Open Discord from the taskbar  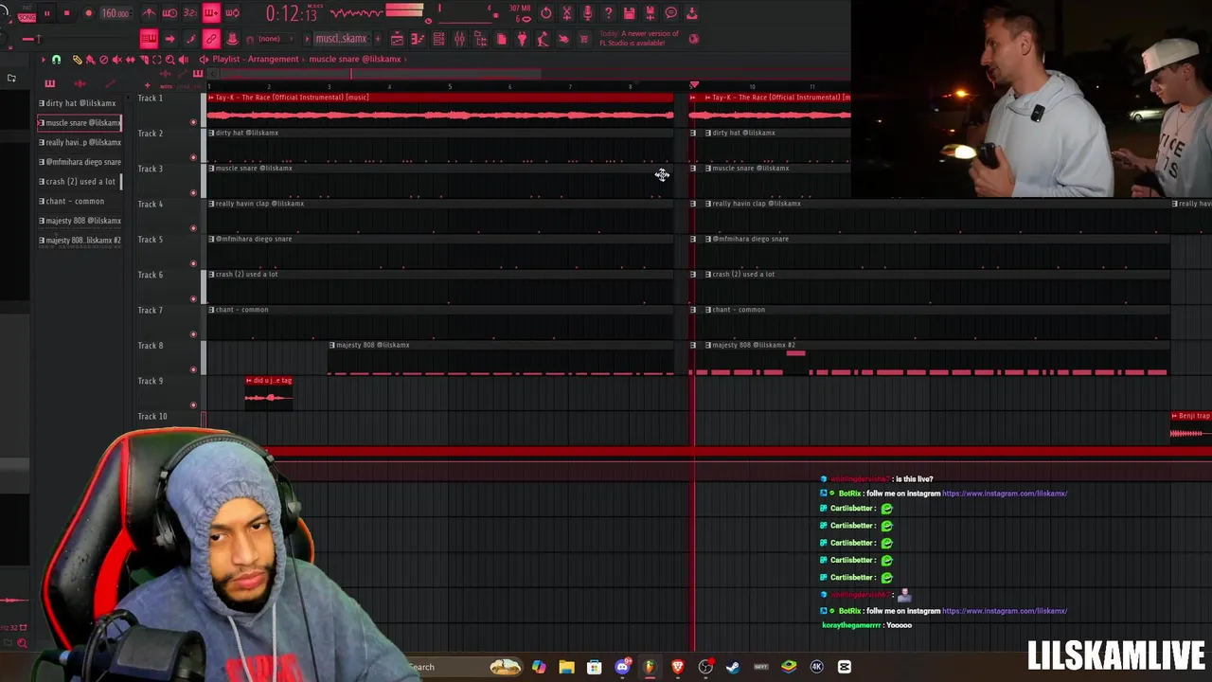coord(622,667)
